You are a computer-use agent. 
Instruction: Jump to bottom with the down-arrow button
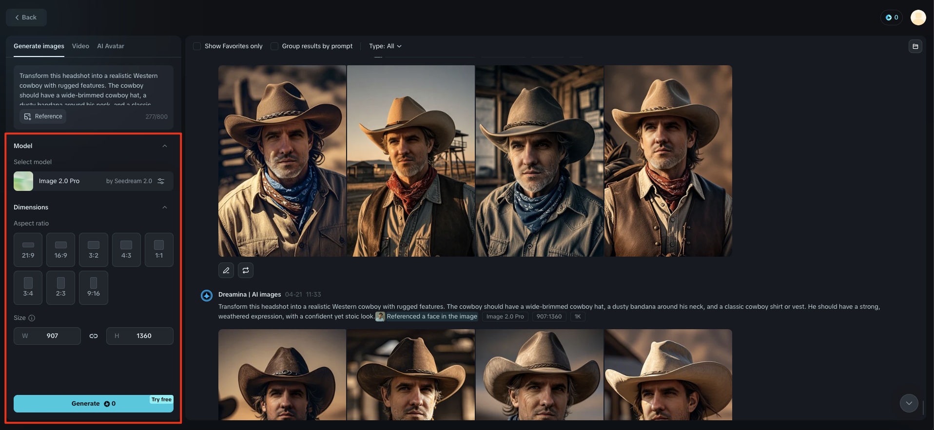tap(909, 403)
